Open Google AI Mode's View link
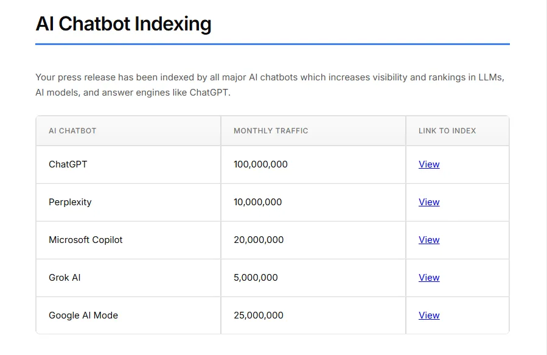Viewport: 547px width, 355px height. point(429,315)
